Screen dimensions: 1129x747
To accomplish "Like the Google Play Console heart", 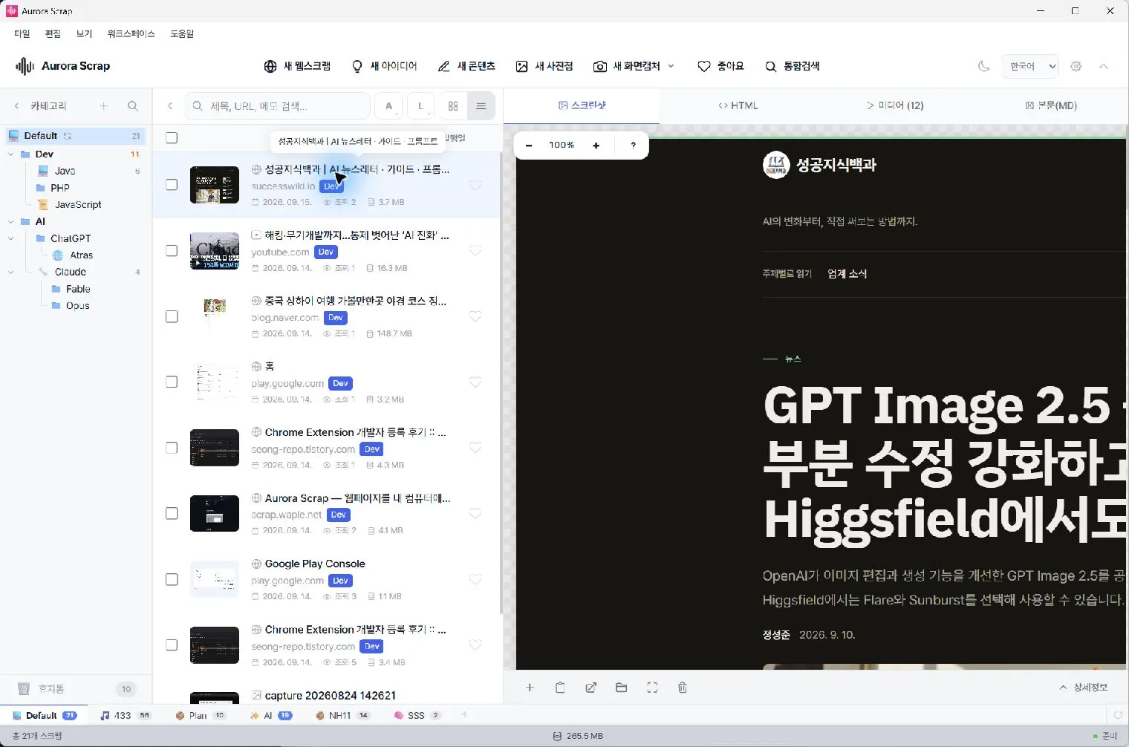I will point(475,579).
